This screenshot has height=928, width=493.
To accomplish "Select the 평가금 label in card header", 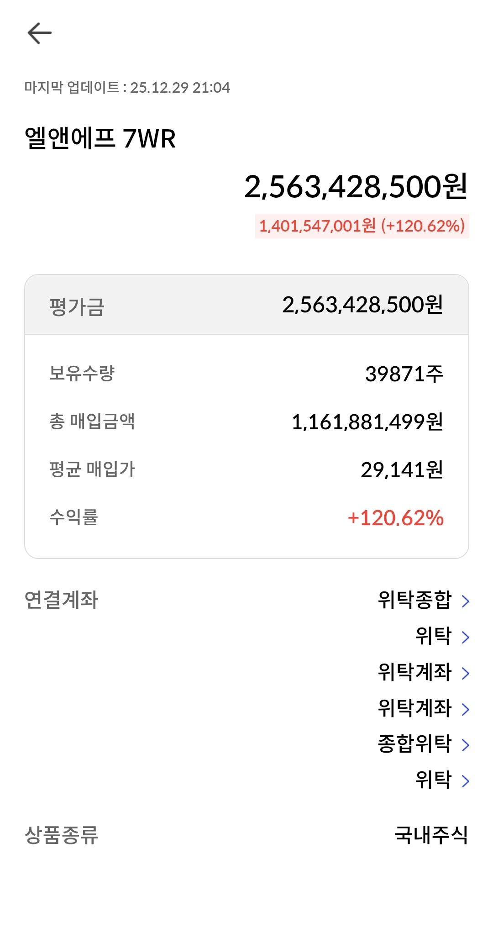I will (x=77, y=306).
